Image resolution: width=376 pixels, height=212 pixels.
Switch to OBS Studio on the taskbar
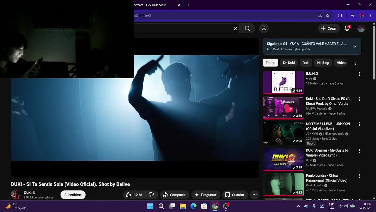pos(226,206)
